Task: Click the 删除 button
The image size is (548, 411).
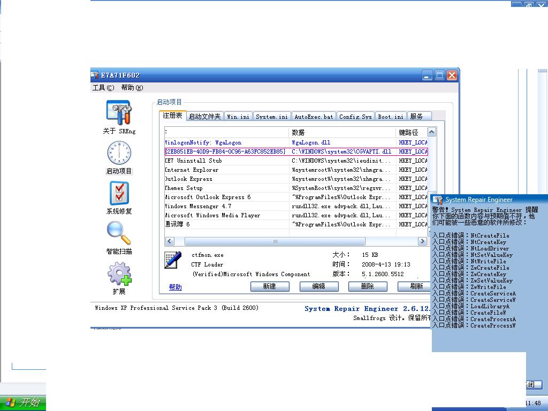Action: pyautogui.click(x=368, y=287)
